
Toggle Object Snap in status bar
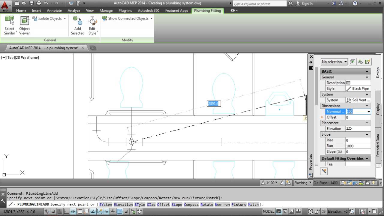80,211
